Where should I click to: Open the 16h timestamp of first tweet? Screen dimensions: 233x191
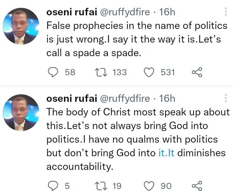167,12
